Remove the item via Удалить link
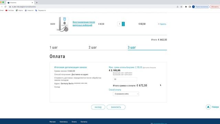 (x=162, y=24)
